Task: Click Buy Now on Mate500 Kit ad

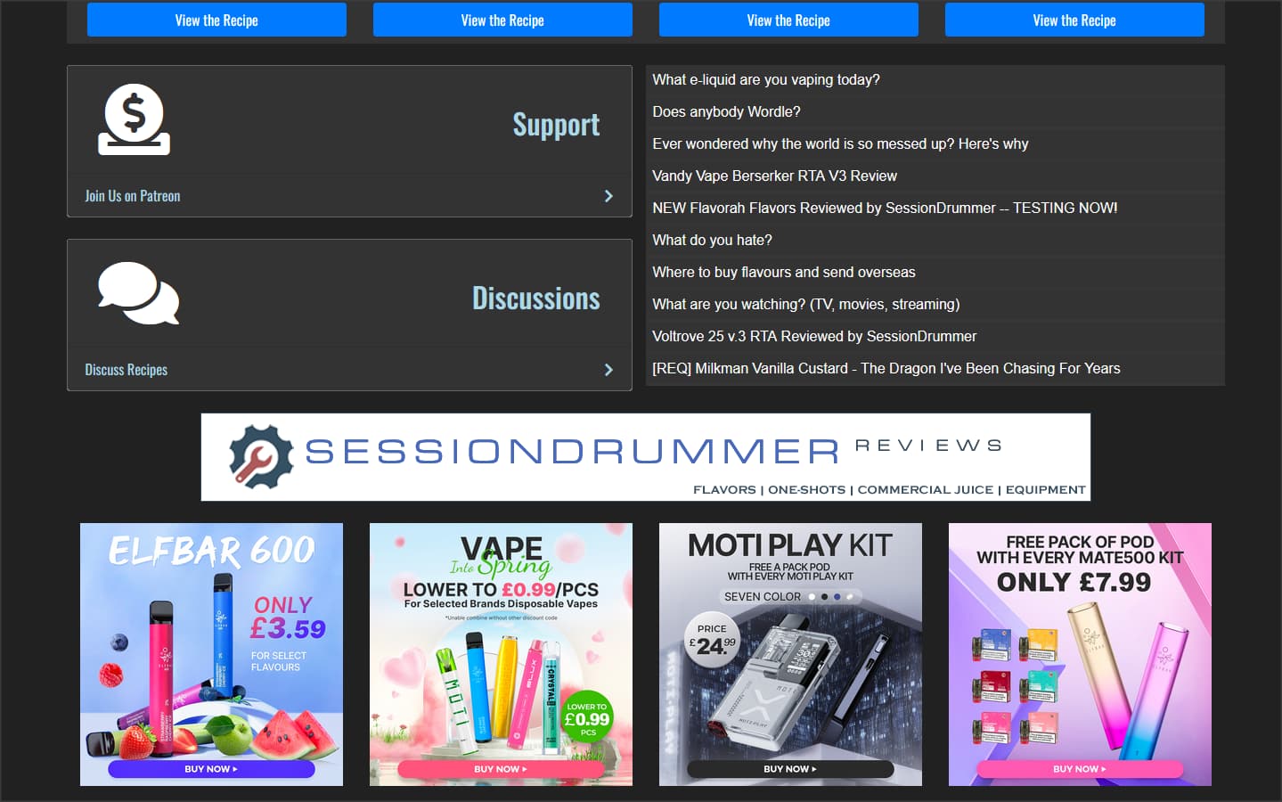Action: [x=1080, y=769]
